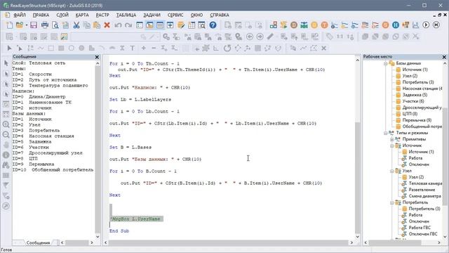This screenshot has height=253, width=449.
Task: Click the Print toolbar icon
Action: [x=45, y=25]
